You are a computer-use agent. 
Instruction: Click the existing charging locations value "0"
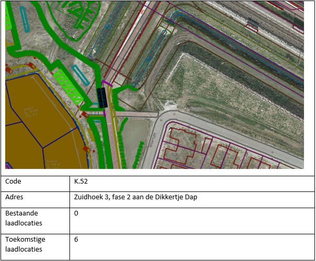(x=76, y=213)
